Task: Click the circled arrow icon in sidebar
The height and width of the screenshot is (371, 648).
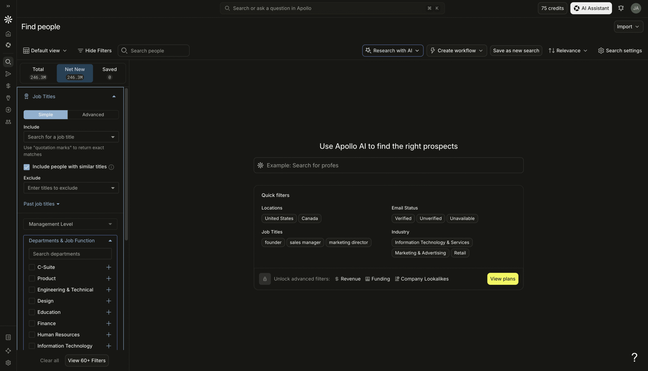Action: tap(8, 110)
